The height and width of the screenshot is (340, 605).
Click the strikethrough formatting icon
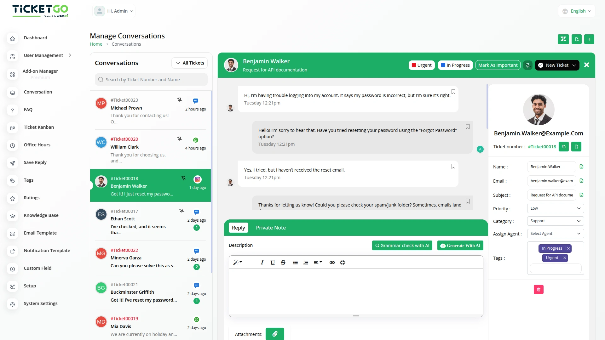[x=283, y=263]
